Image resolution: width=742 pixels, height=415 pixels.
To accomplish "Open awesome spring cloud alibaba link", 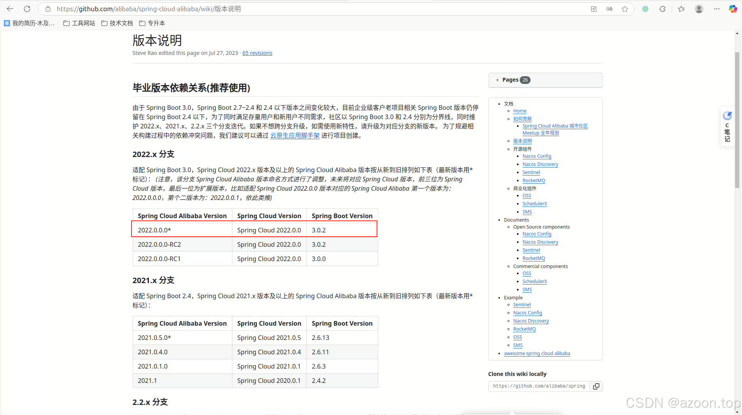I will 537,354.
